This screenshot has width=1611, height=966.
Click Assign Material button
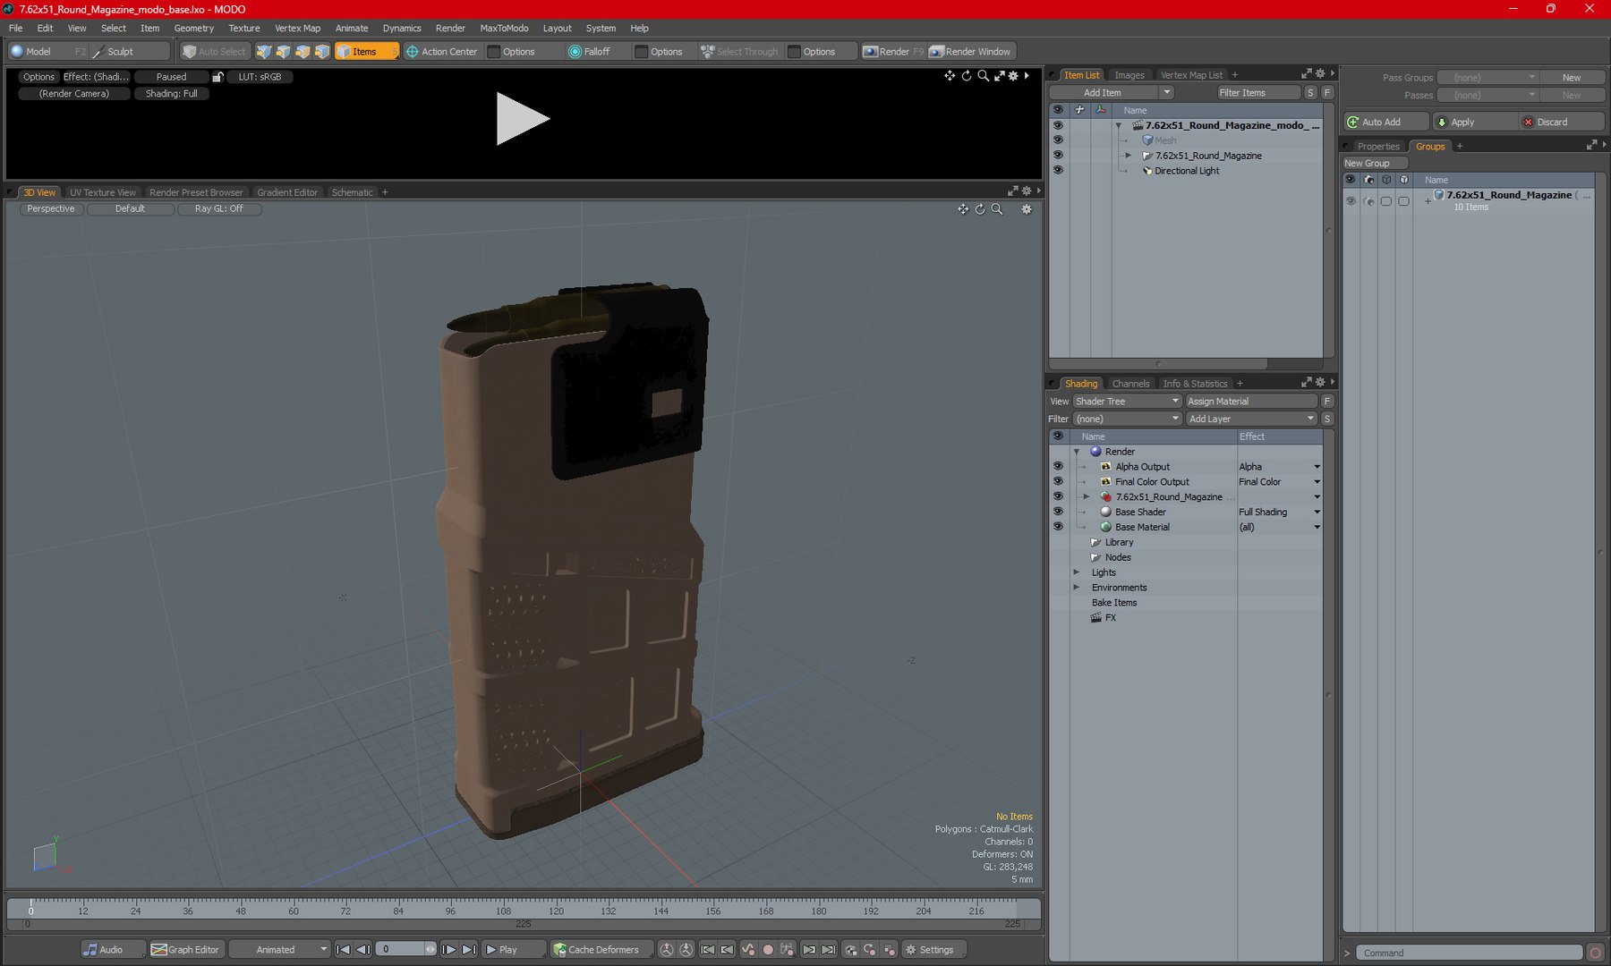pos(1251,402)
